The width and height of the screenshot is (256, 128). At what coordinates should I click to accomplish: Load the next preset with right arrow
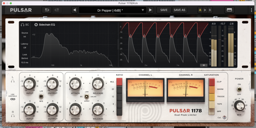150,10
